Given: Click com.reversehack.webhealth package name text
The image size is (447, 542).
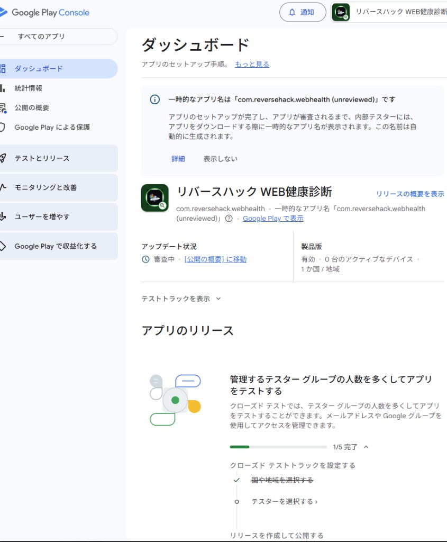Looking at the screenshot, I should coord(221,209).
